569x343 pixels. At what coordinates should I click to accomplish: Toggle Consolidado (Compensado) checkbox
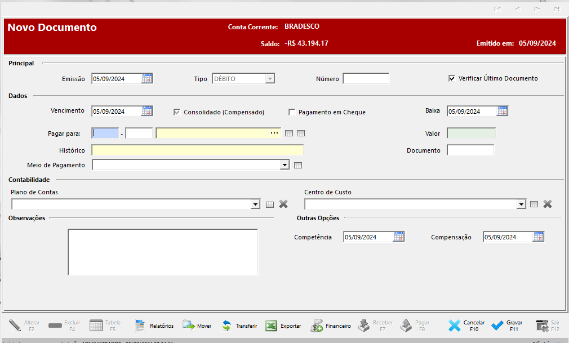click(177, 112)
